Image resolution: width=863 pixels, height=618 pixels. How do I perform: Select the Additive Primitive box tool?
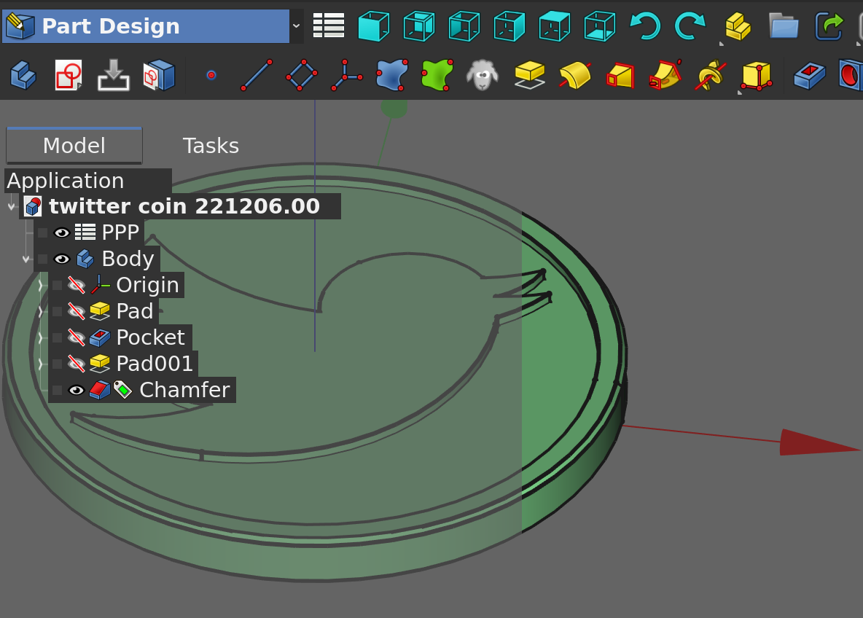(757, 76)
